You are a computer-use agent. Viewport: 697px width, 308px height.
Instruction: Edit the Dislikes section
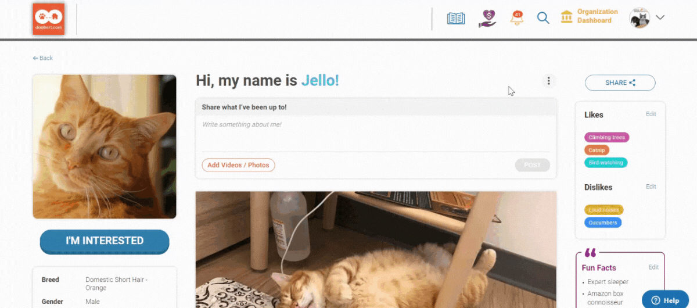point(651,187)
